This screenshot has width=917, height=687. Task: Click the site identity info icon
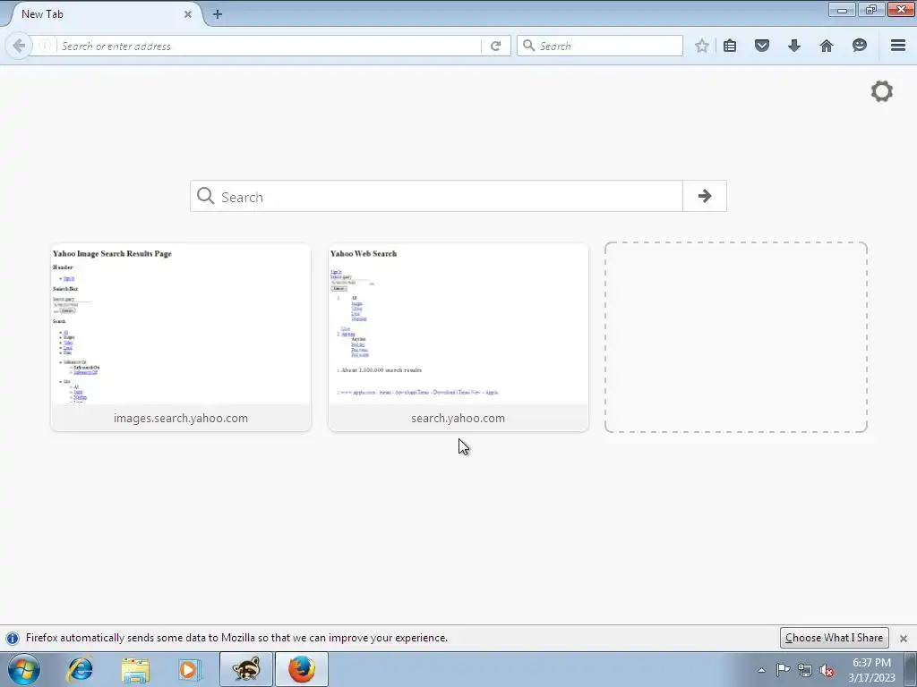(45, 46)
